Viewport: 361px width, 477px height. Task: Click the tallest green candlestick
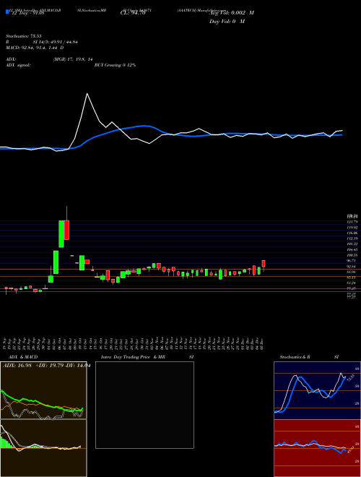click(61, 234)
